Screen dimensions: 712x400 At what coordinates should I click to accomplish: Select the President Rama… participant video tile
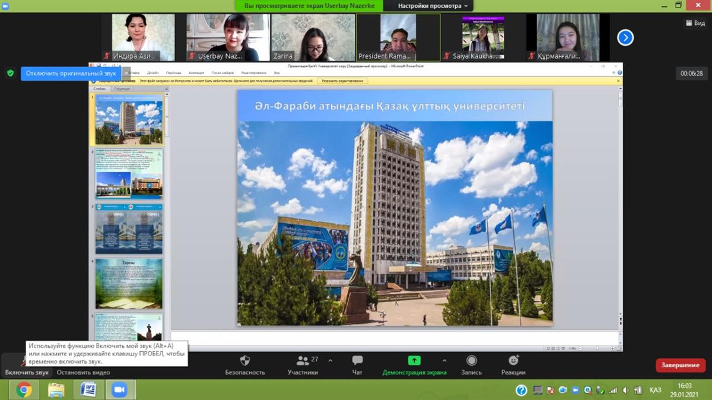[x=398, y=37]
